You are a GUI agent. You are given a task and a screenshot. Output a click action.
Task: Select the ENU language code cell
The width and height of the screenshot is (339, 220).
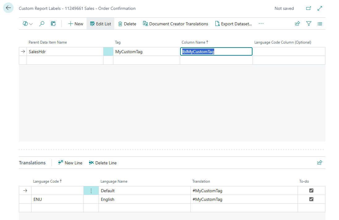57,199
